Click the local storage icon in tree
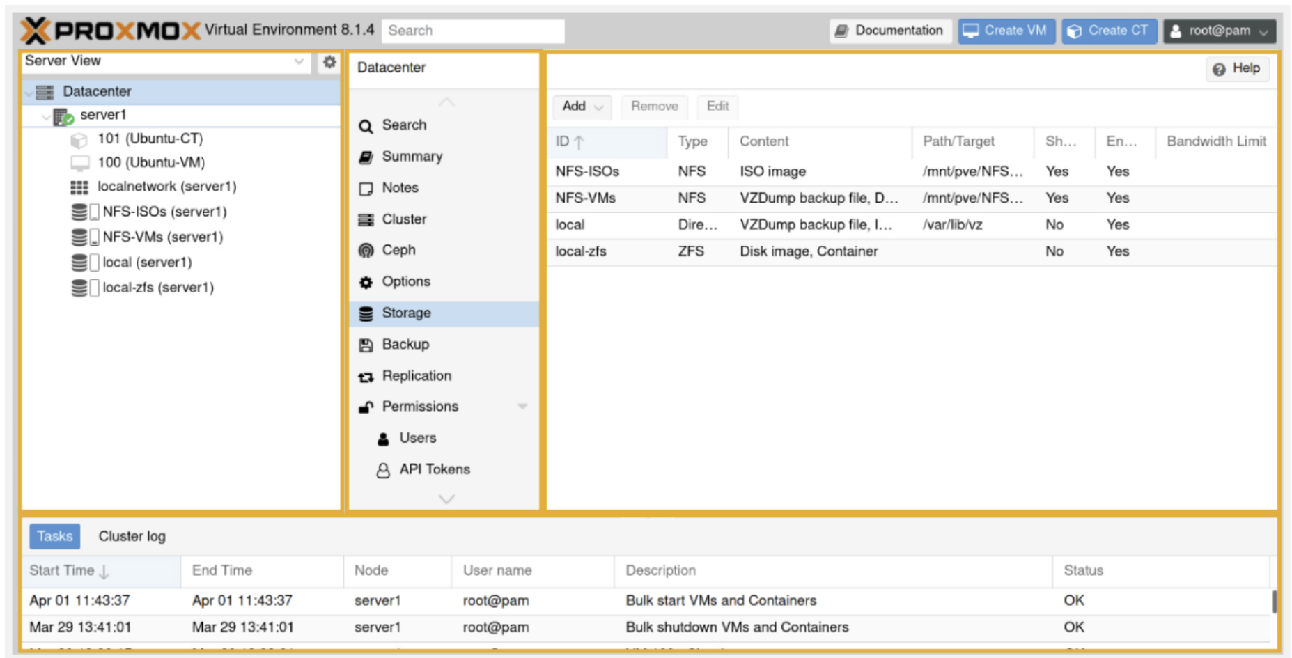1292x658 pixels. click(85, 263)
